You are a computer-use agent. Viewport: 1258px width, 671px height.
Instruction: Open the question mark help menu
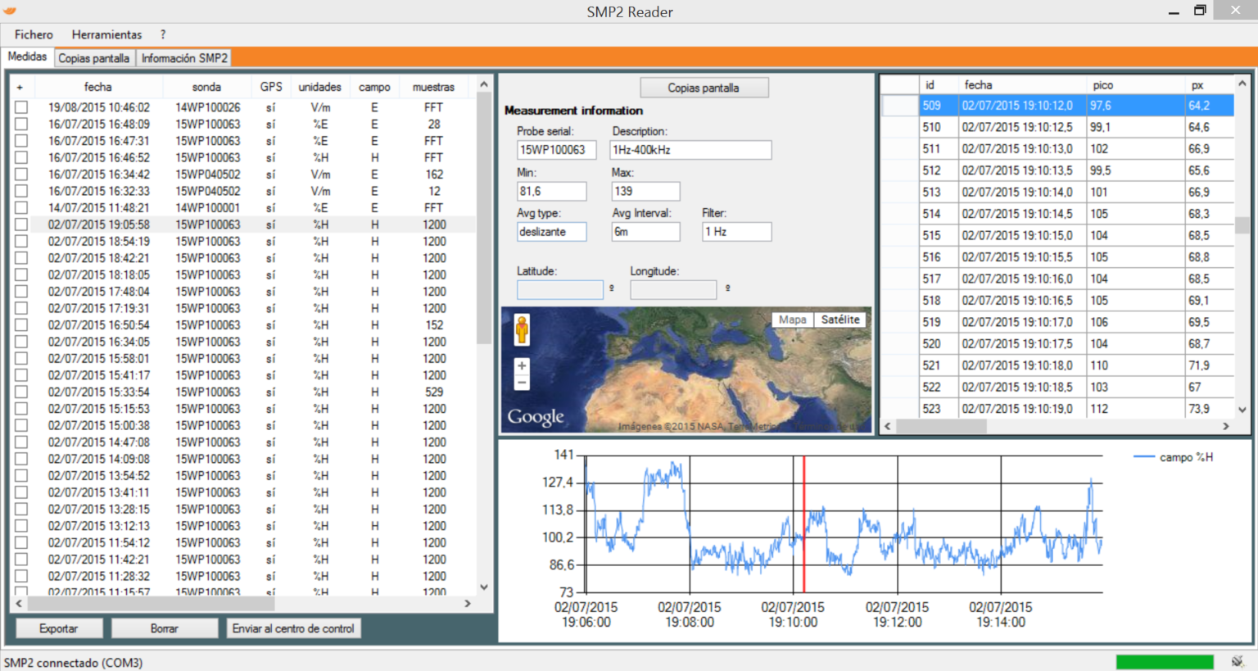pyautogui.click(x=163, y=34)
